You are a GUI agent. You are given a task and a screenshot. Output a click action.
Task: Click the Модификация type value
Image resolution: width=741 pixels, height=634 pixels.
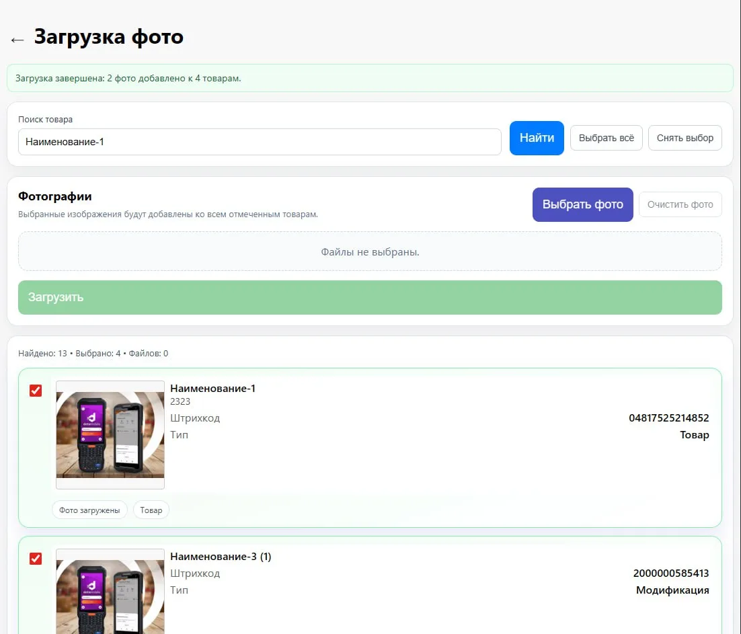click(x=672, y=590)
